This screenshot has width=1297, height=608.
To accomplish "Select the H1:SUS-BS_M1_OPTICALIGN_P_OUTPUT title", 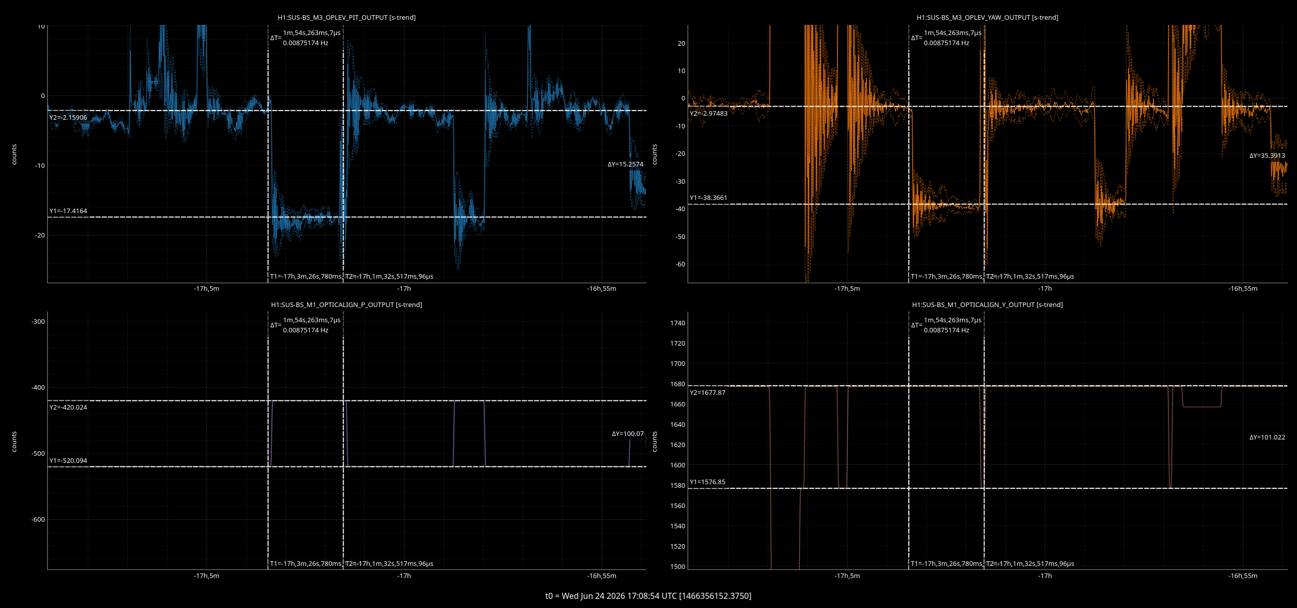I will click(x=347, y=305).
